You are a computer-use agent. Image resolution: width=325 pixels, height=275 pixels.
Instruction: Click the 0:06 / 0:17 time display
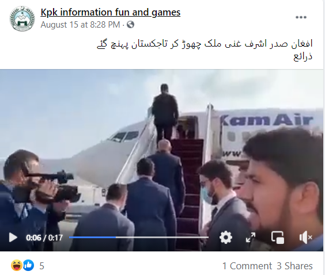[44, 238]
